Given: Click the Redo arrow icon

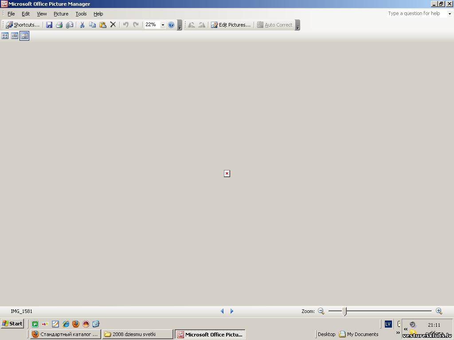Looking at the screenshot, I should [x=136, y=25].
